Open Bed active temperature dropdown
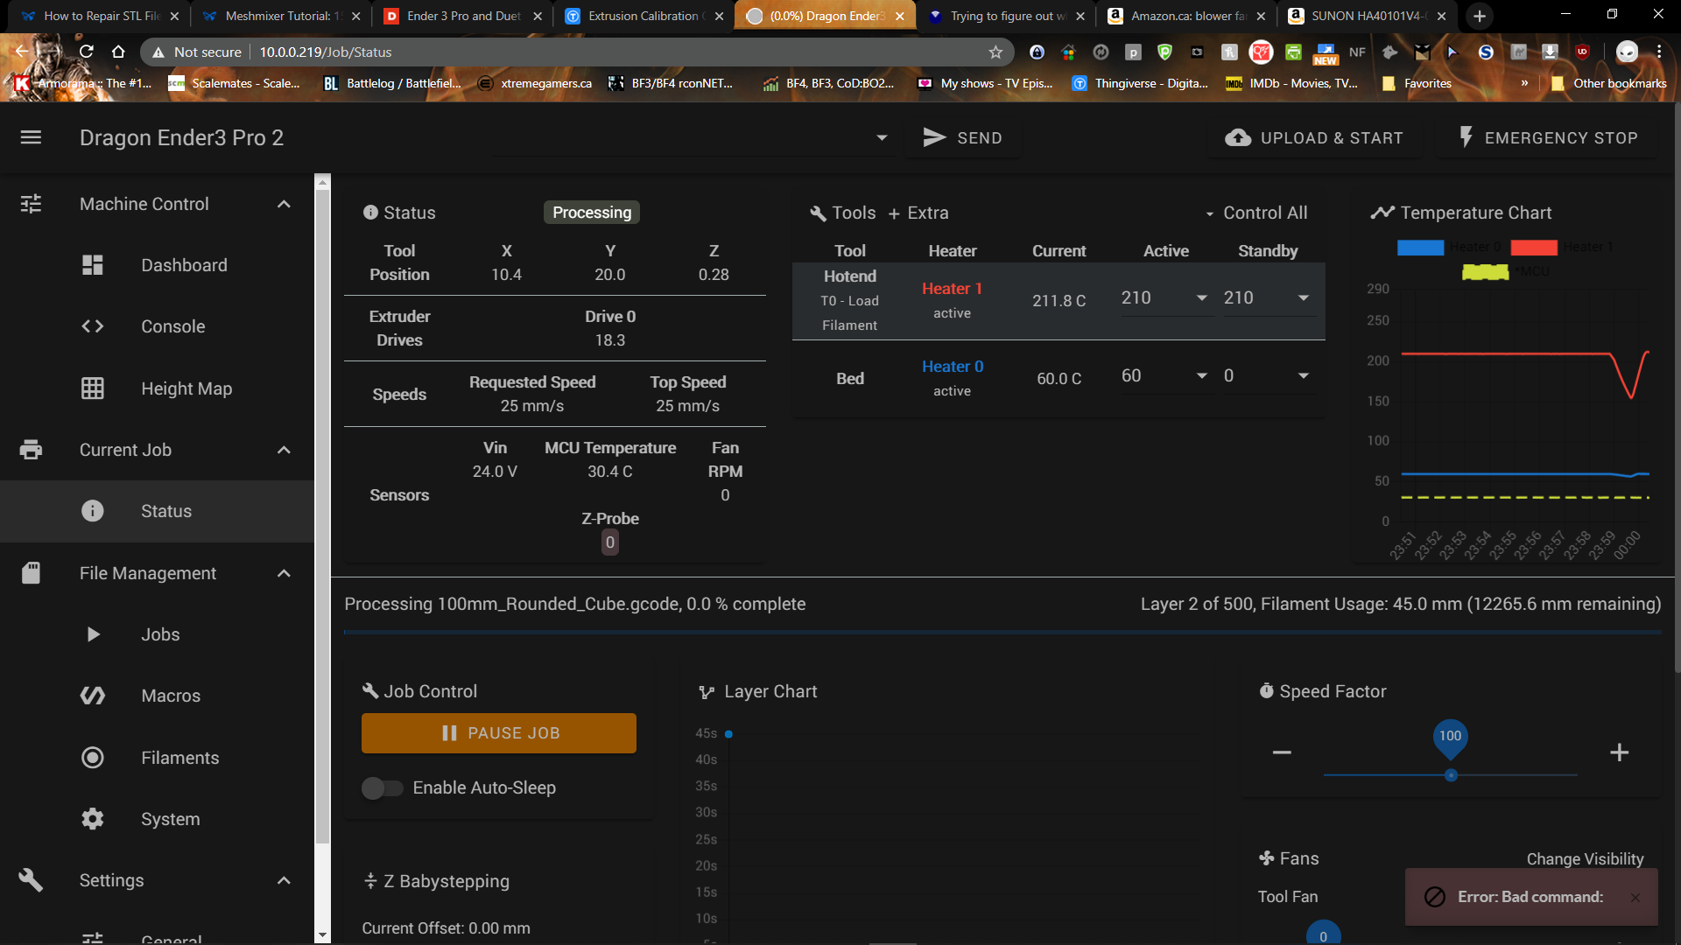This screenshot has width=1681, height=945. point(1201,376)
